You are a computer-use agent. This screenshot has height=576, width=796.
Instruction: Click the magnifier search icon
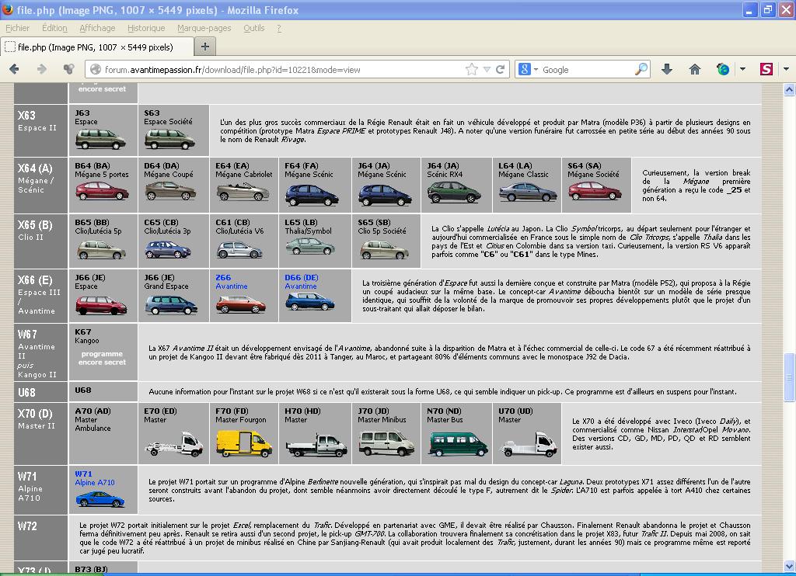point(641,69)
